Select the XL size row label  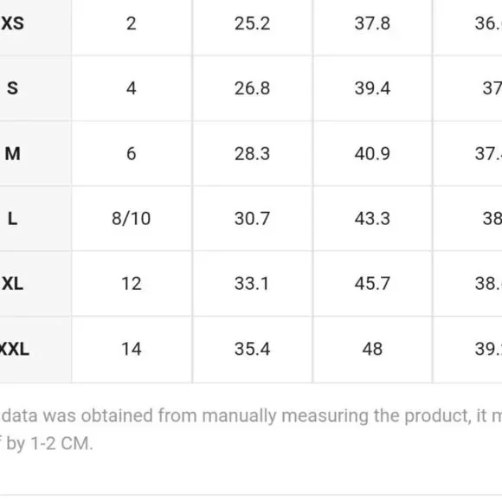12,283
